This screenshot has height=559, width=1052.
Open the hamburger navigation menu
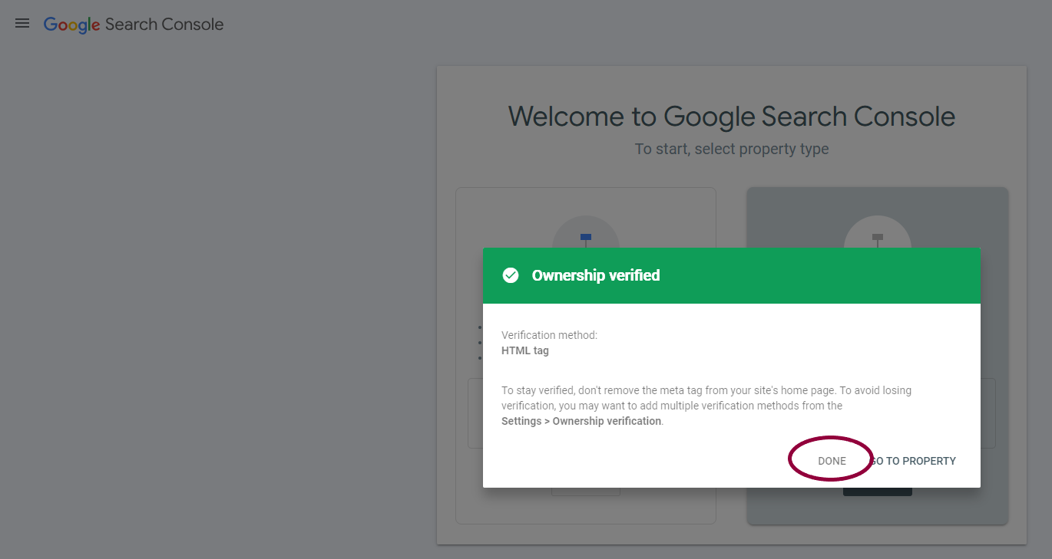[22, 24]
